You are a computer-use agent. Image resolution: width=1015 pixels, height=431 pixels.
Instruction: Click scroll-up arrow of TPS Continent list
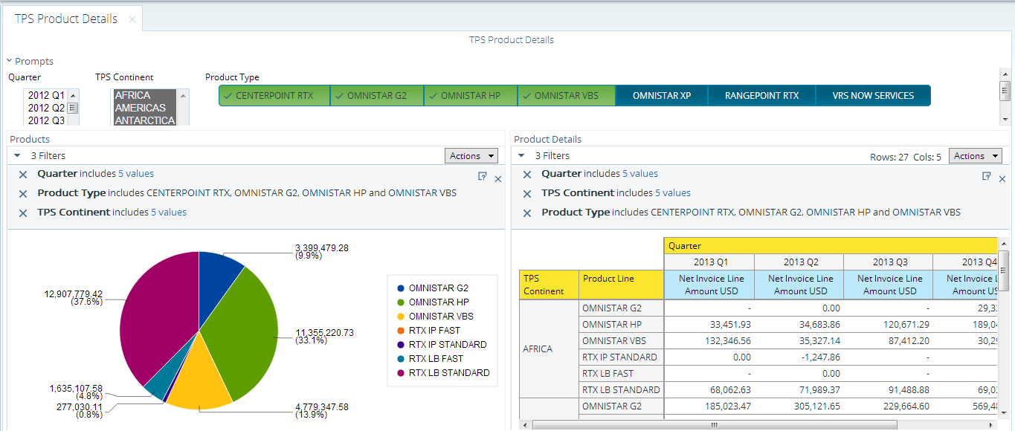click(183, 94)
